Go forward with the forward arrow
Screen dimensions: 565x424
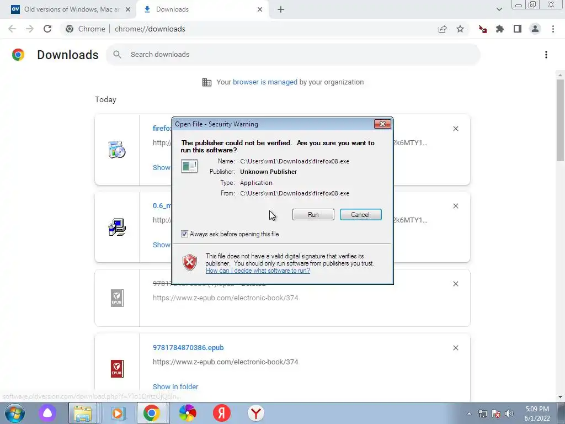point(30,29)
